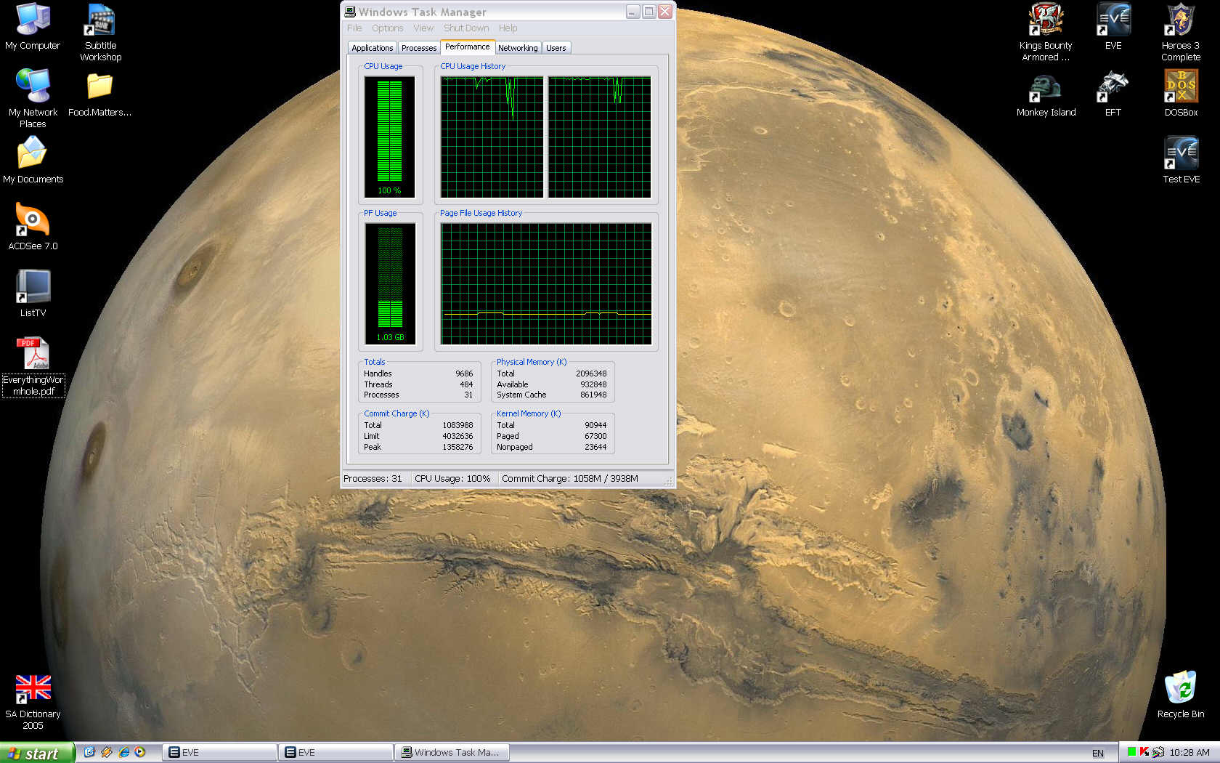Click the EN language indicator in tray

coord(1097,754)
